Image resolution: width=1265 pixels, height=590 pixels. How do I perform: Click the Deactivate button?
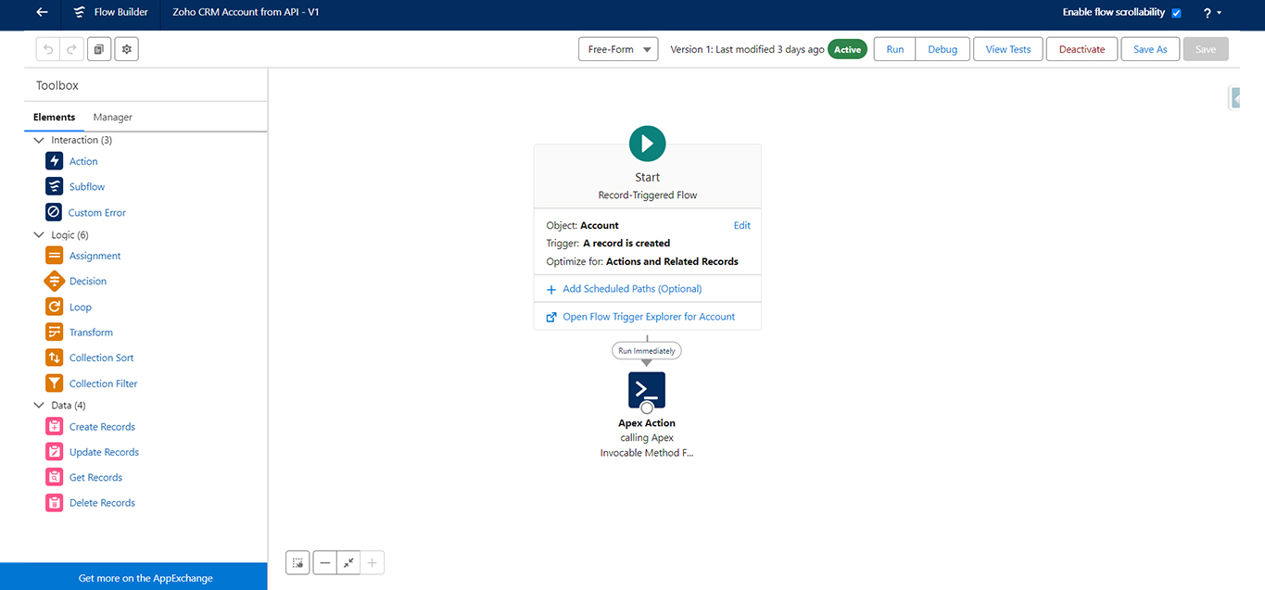(x=1082, y=49)
